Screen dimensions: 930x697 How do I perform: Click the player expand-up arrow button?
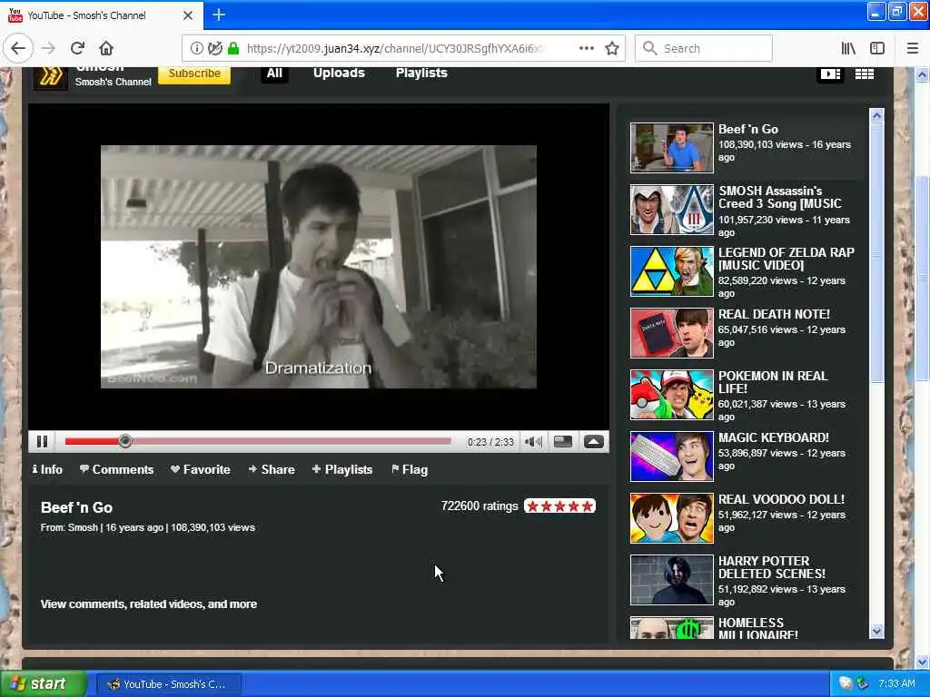[594, 442]
